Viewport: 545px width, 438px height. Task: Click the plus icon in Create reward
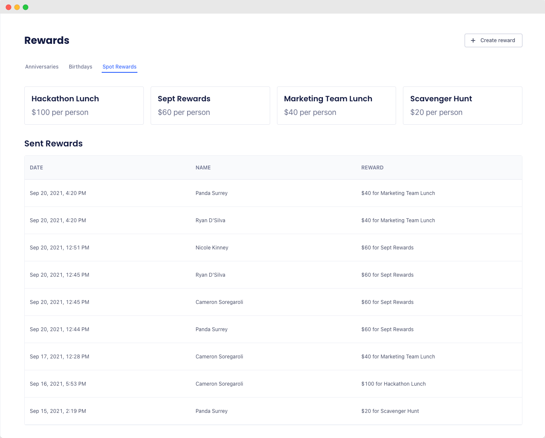tap(473, 40)
